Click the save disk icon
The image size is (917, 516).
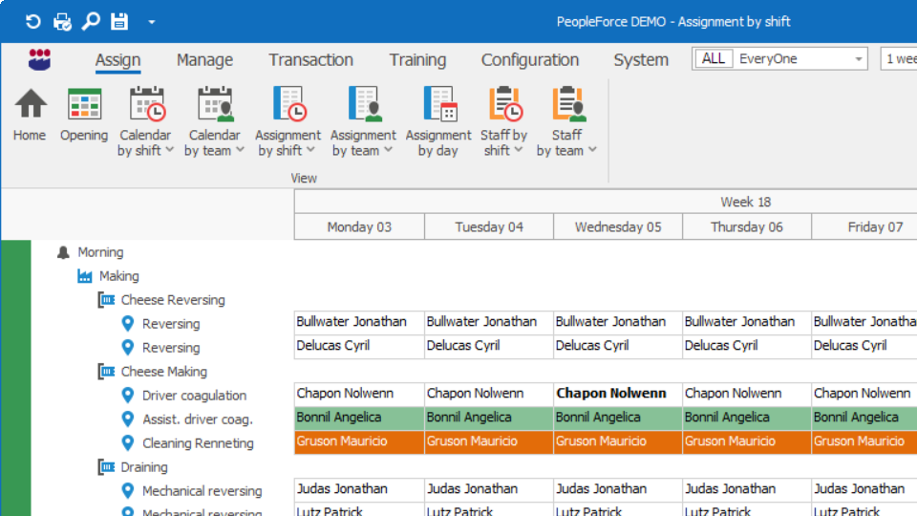[119, 21]
